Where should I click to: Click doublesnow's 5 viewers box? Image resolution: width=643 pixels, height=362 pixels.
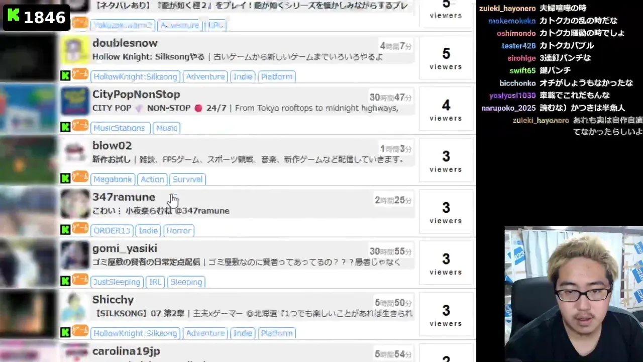pos(446,58)
